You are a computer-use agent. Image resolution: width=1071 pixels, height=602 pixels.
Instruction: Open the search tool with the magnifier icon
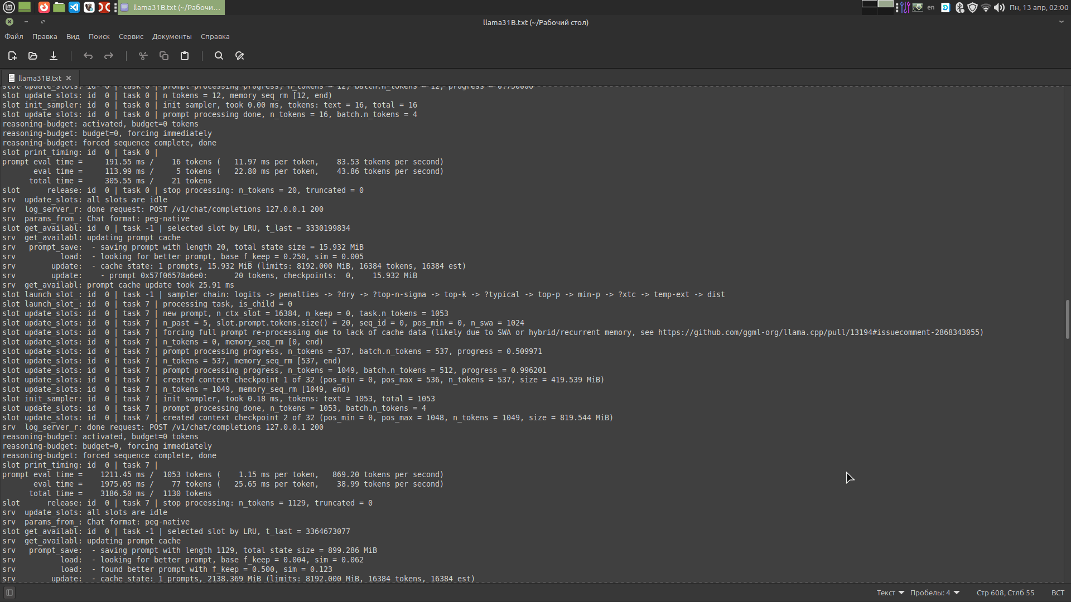pyautogui.click(x=218, y=56)
